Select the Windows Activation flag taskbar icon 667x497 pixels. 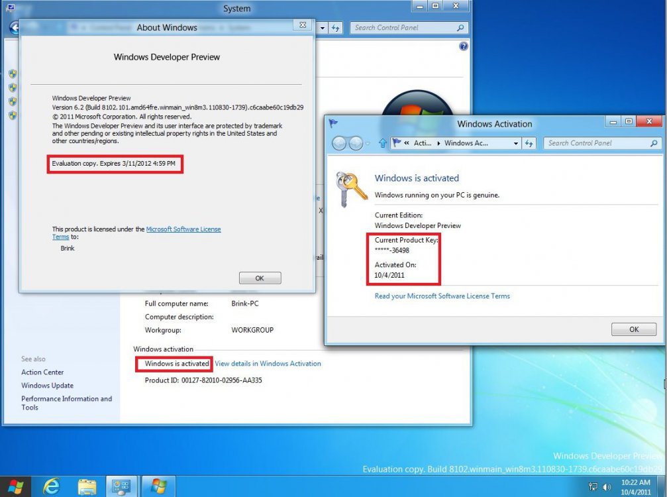(x=158, y=487)
